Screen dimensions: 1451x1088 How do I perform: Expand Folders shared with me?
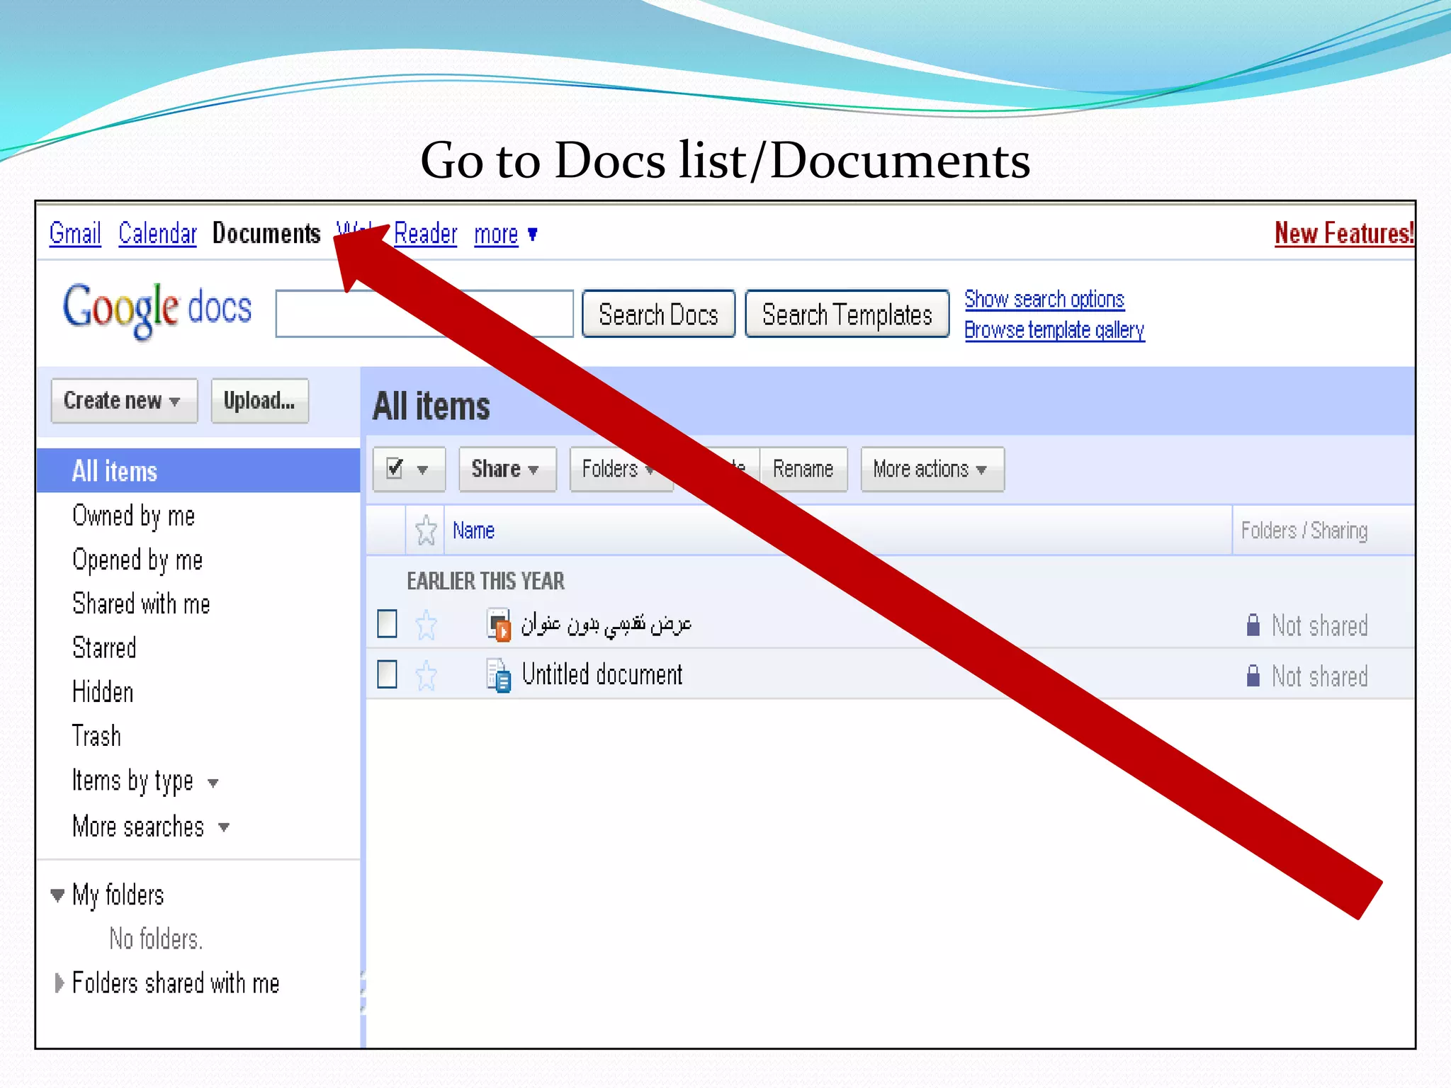60,983
